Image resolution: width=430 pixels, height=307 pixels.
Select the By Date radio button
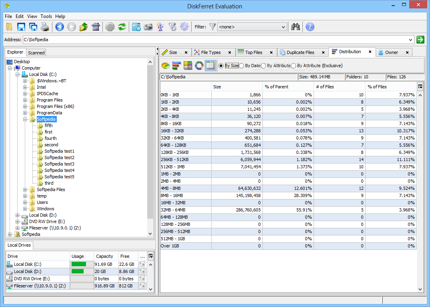[242, 66]
